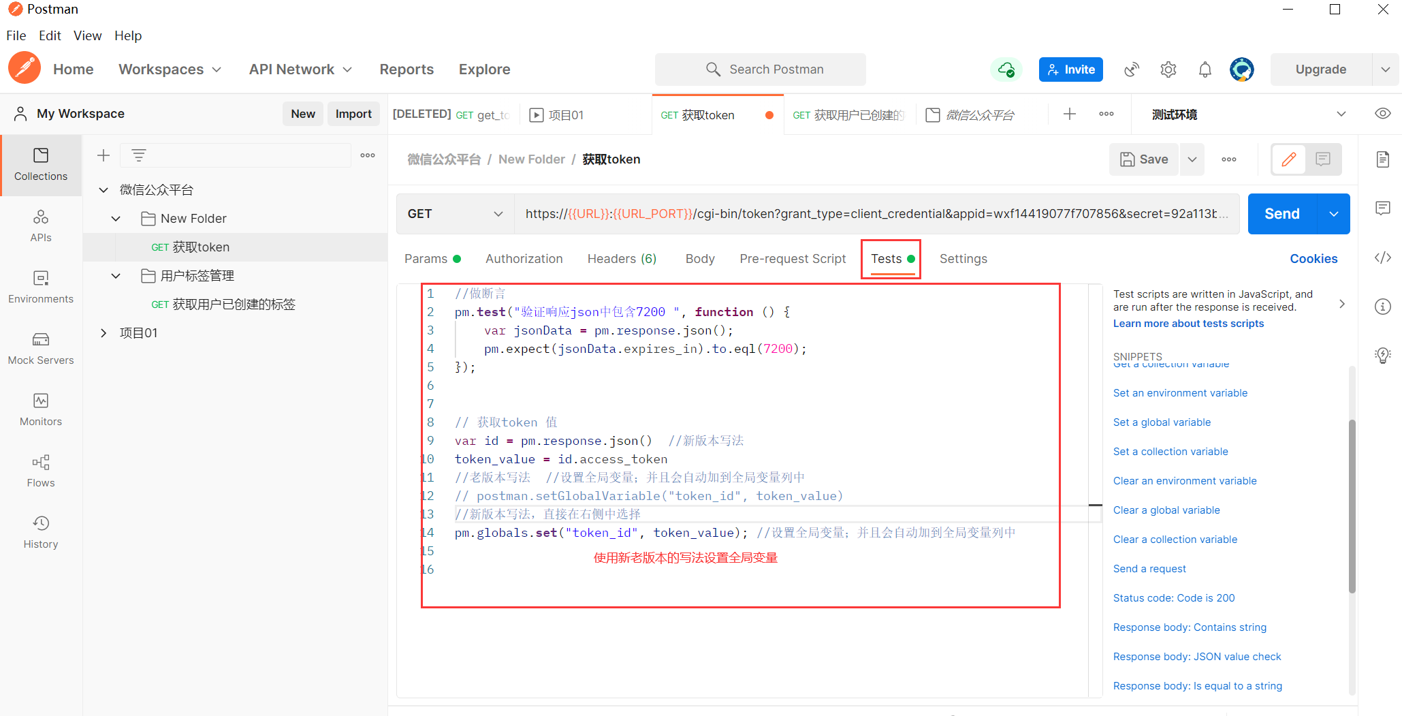This screenshot has width=1402, height=716.
Task: Open the settings gear icon
Action: coord(1168,69)
